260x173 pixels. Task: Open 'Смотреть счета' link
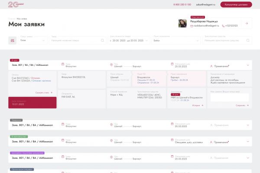pyautogui.click(x=44, y=93)
